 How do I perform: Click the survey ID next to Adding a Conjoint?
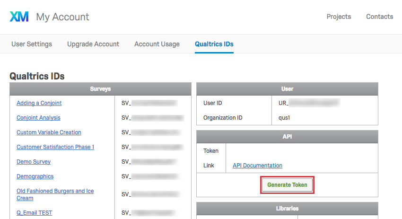coord(149,103)
